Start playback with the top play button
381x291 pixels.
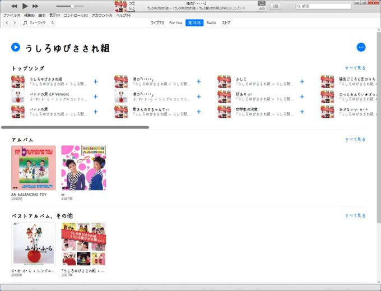pyautogui.click(x=25, y=6)
